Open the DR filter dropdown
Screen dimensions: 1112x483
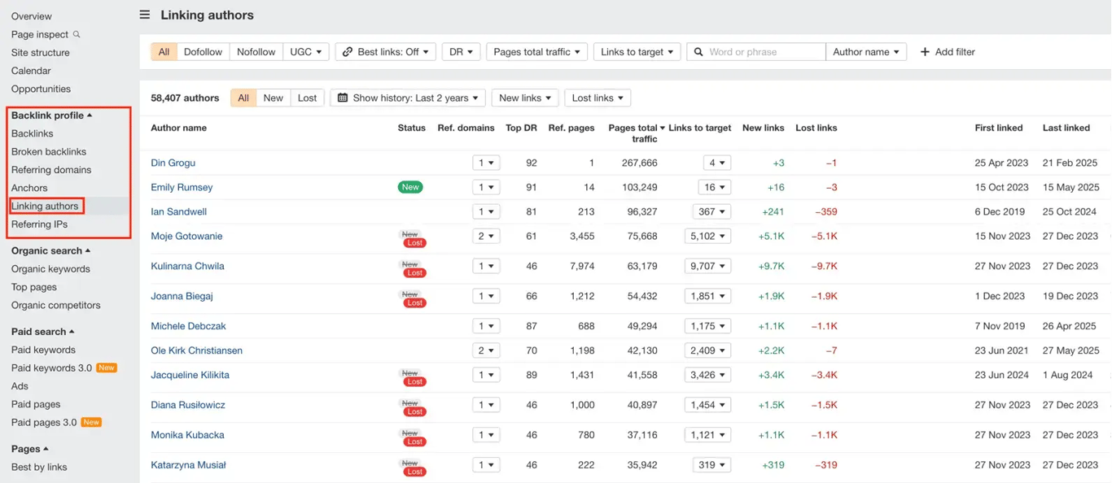461,52
